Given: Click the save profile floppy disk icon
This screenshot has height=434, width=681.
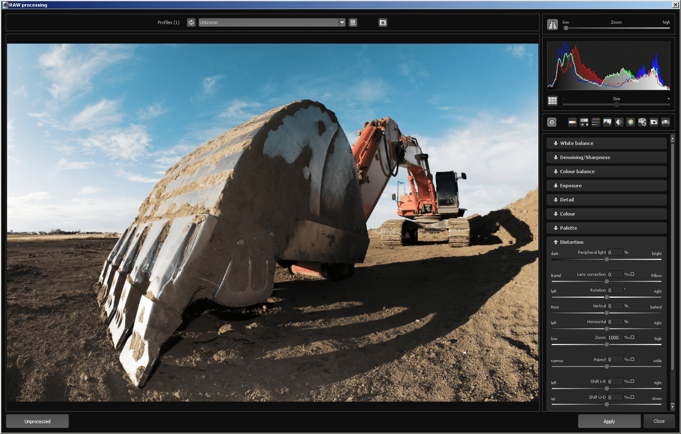Looking at the screenshot, I should pyautogui.click(x=353, y=22).
